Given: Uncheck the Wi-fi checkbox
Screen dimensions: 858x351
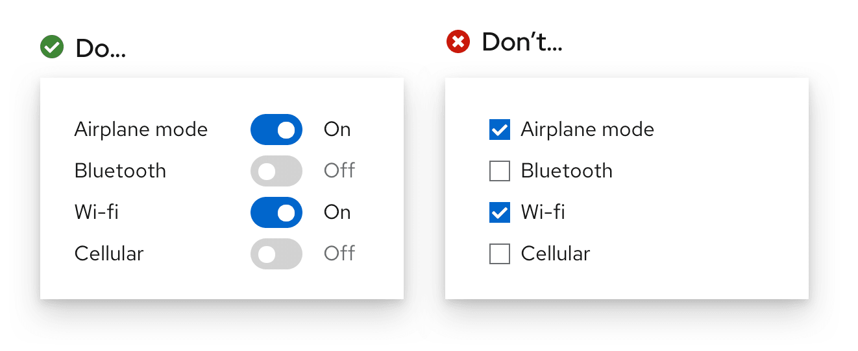Looking at the screenshot, I should coord(500,212).
